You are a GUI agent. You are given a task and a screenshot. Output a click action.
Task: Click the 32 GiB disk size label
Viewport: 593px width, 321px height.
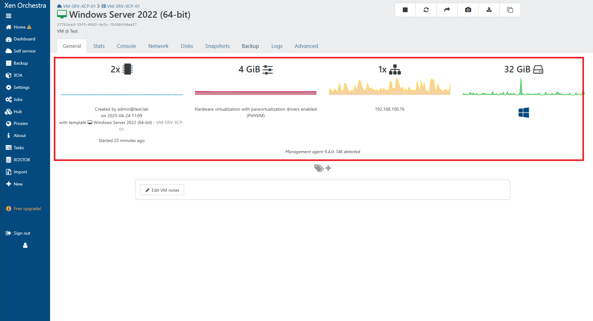[x=517, y=69]
